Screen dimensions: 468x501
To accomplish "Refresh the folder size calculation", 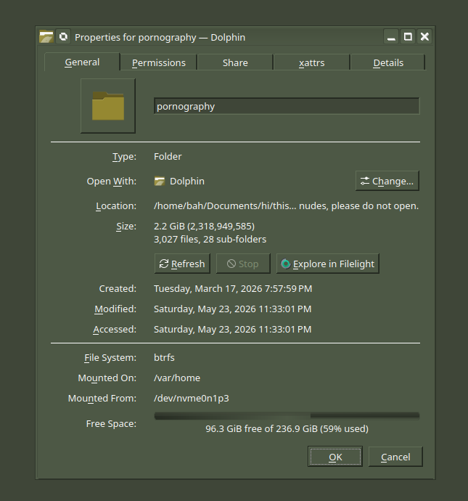I will (x=182, y=264).
